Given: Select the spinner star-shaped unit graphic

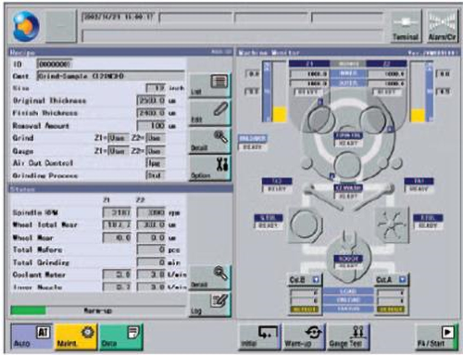Looking at the screenshot, I should (392, 225).
